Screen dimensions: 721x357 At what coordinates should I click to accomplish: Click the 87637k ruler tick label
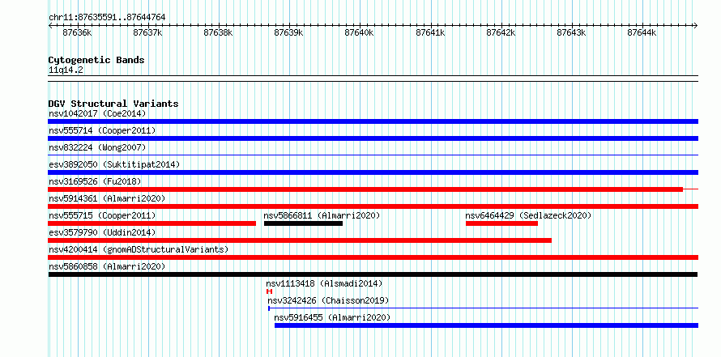pos(147,32)
